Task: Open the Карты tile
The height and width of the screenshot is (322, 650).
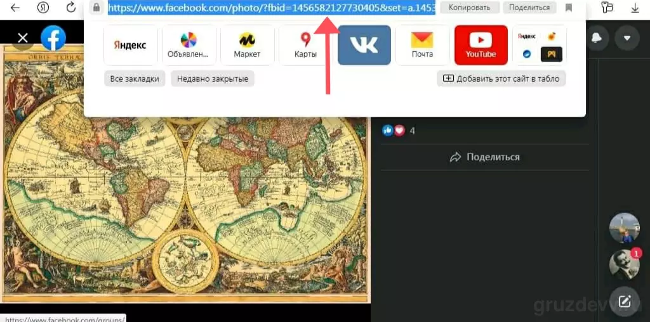Action: point(305,45)
